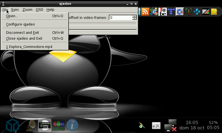Open the Sync menu

point(15,10)
